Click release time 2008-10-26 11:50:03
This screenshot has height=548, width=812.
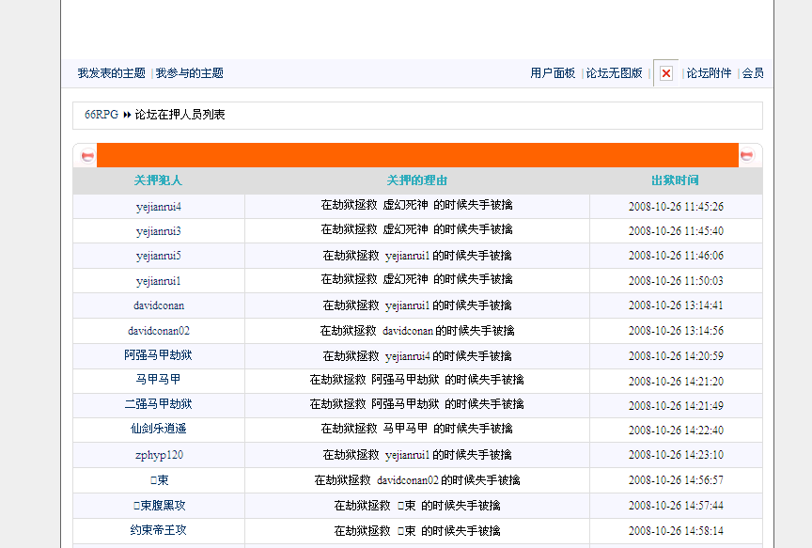676,280
